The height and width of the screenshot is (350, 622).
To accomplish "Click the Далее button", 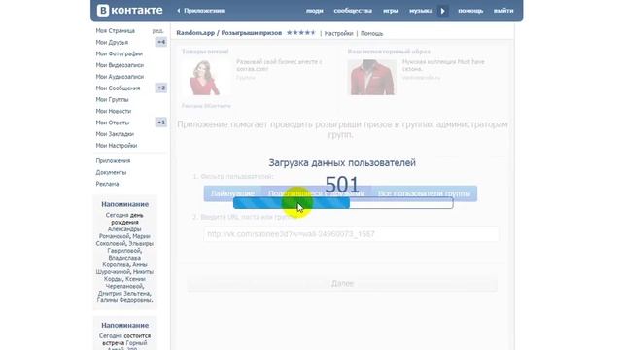I will (x=342, y=283).
